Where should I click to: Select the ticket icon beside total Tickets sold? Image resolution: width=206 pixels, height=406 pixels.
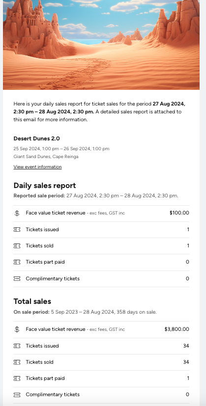pyautogui.click(x=17, y=362)
